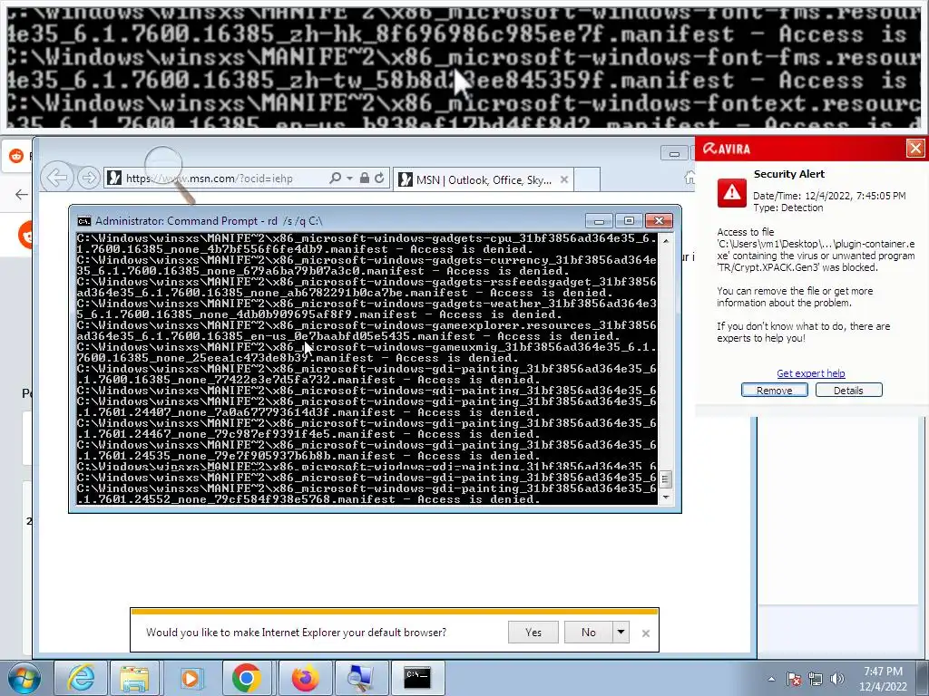This screenshot has width=929, height=696.
Task: Open Windows Explorer folder in taskbar
Action: (x=134, y=678)
